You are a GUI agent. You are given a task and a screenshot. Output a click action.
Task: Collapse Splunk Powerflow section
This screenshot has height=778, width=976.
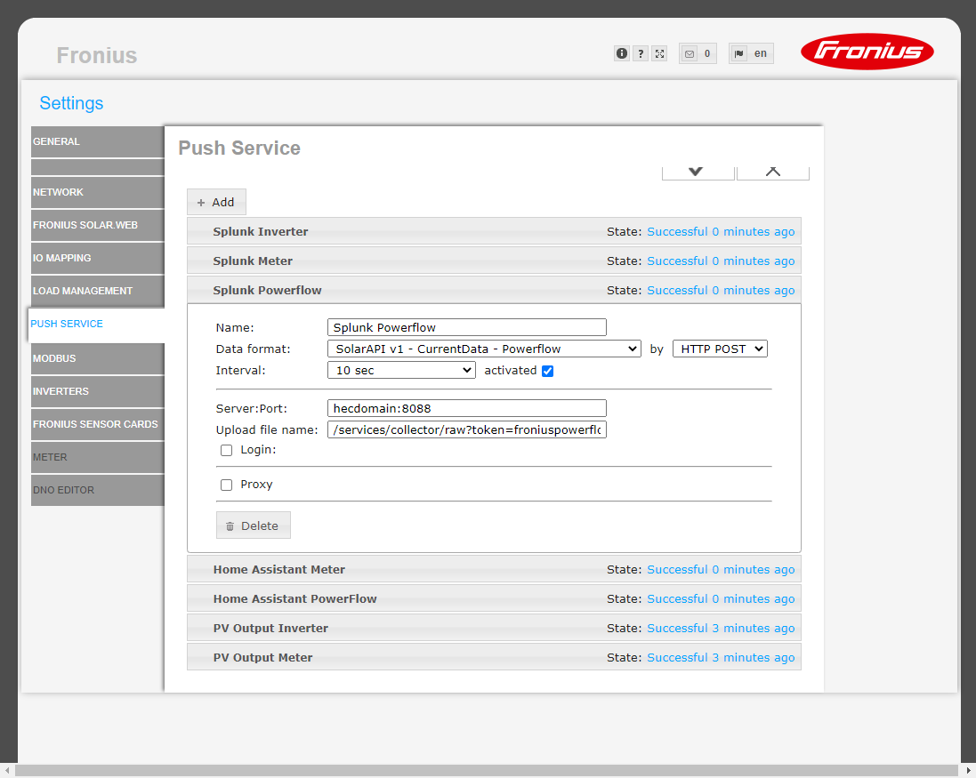pyautogui.click(x=494, y=290)
